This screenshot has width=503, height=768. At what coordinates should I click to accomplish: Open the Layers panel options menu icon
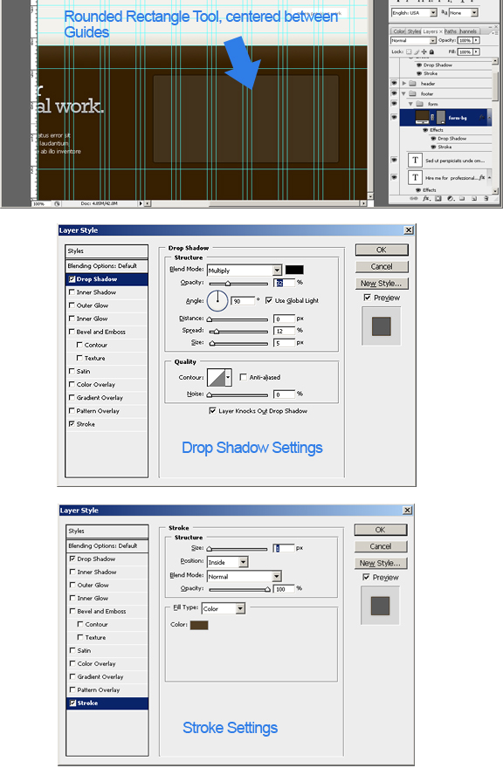coord(496,33)
